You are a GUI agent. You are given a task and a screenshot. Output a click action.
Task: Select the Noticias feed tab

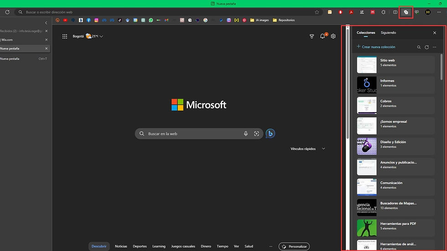click(121, 246)
